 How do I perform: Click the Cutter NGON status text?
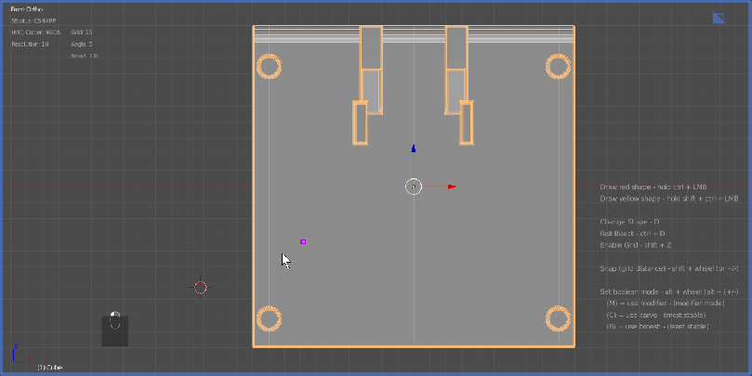coord(37,32)
